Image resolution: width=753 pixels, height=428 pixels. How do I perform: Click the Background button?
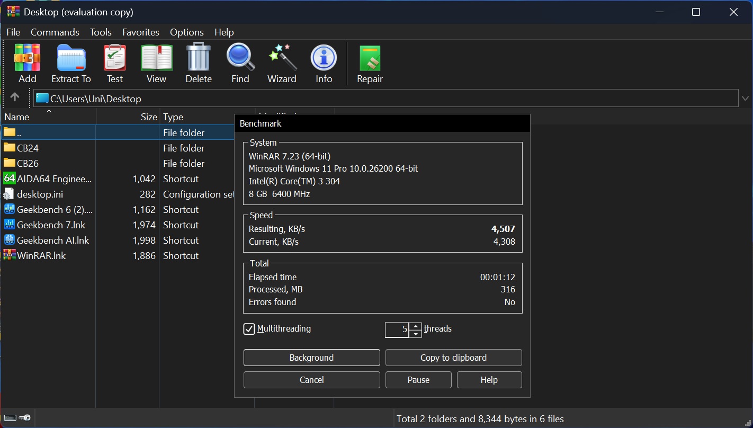point(312,358)
